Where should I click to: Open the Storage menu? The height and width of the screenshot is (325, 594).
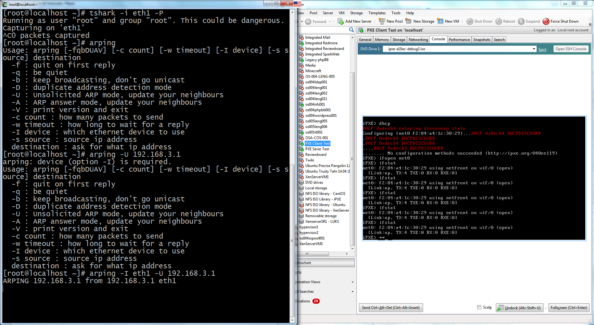point(356,13)
